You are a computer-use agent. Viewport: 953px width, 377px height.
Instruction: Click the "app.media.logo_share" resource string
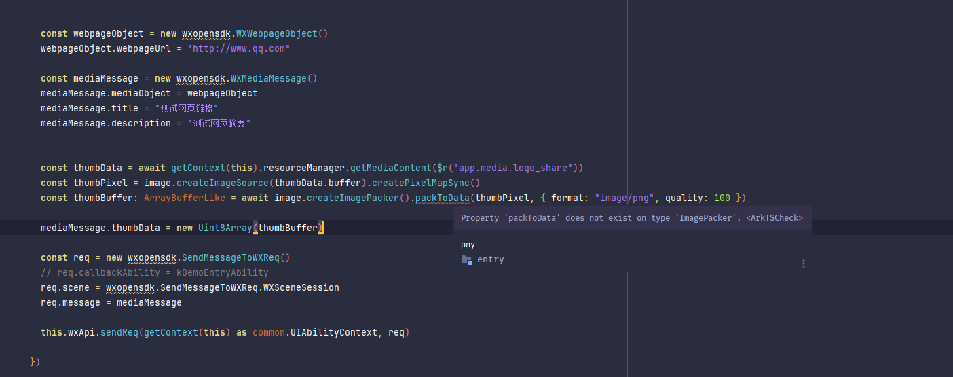point(512,168)
